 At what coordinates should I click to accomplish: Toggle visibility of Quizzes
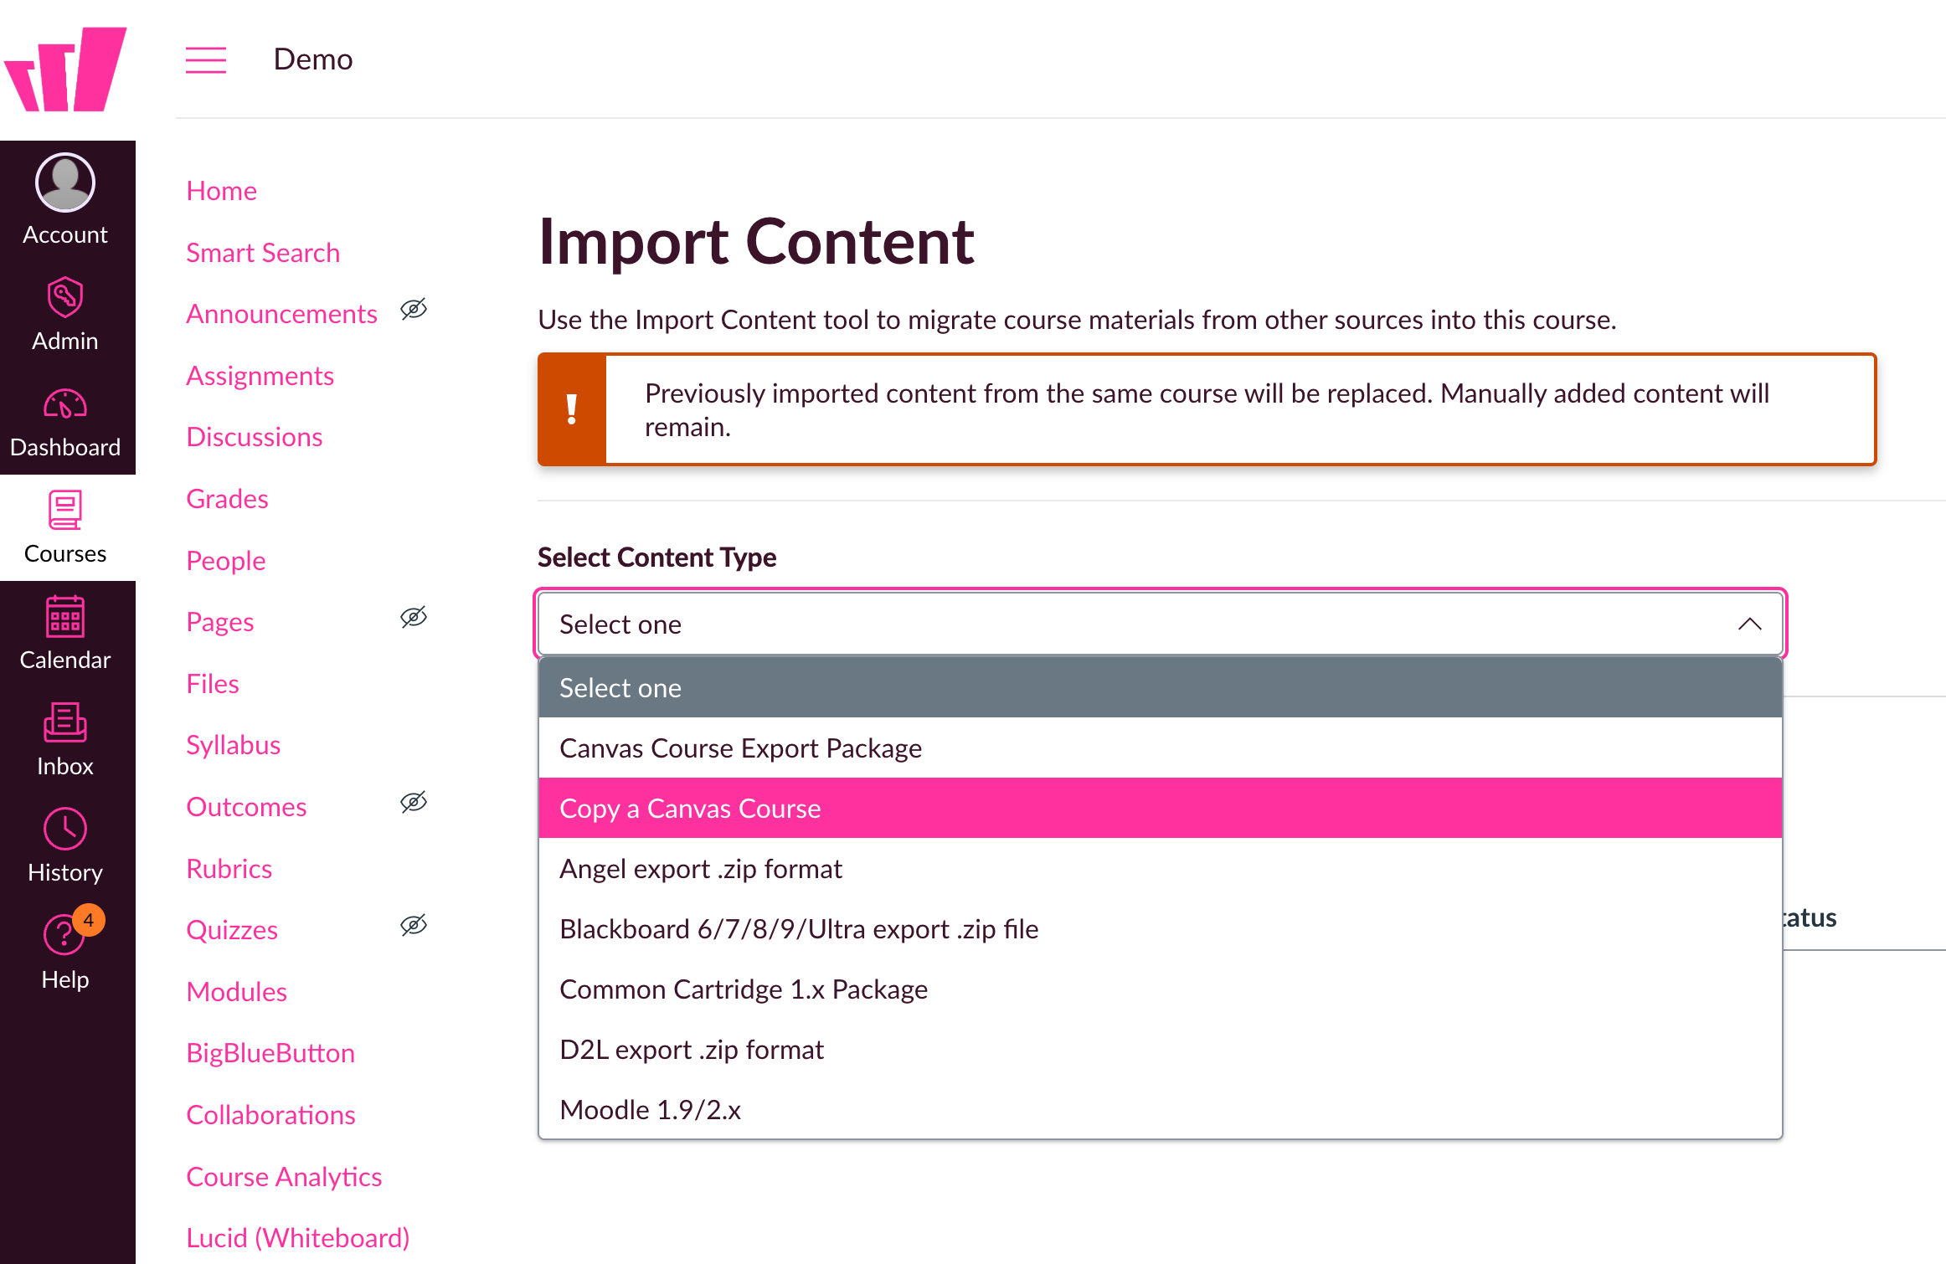click(414, 925)
